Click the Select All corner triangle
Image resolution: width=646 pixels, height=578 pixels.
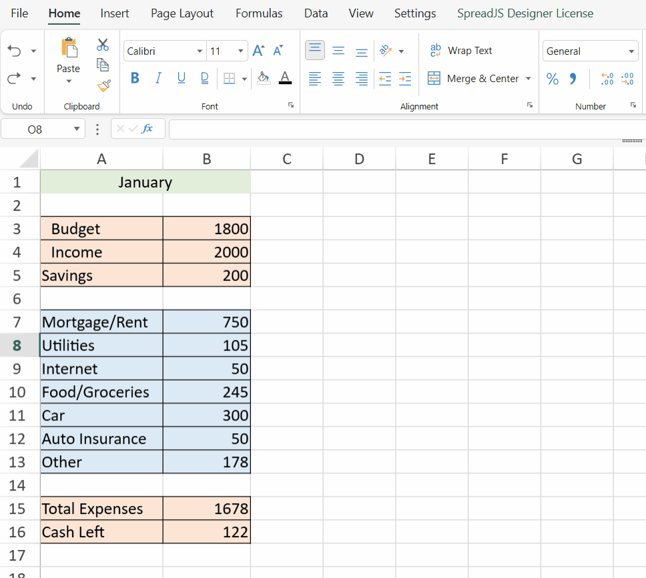pyautogui.click(x=29, y=159)
